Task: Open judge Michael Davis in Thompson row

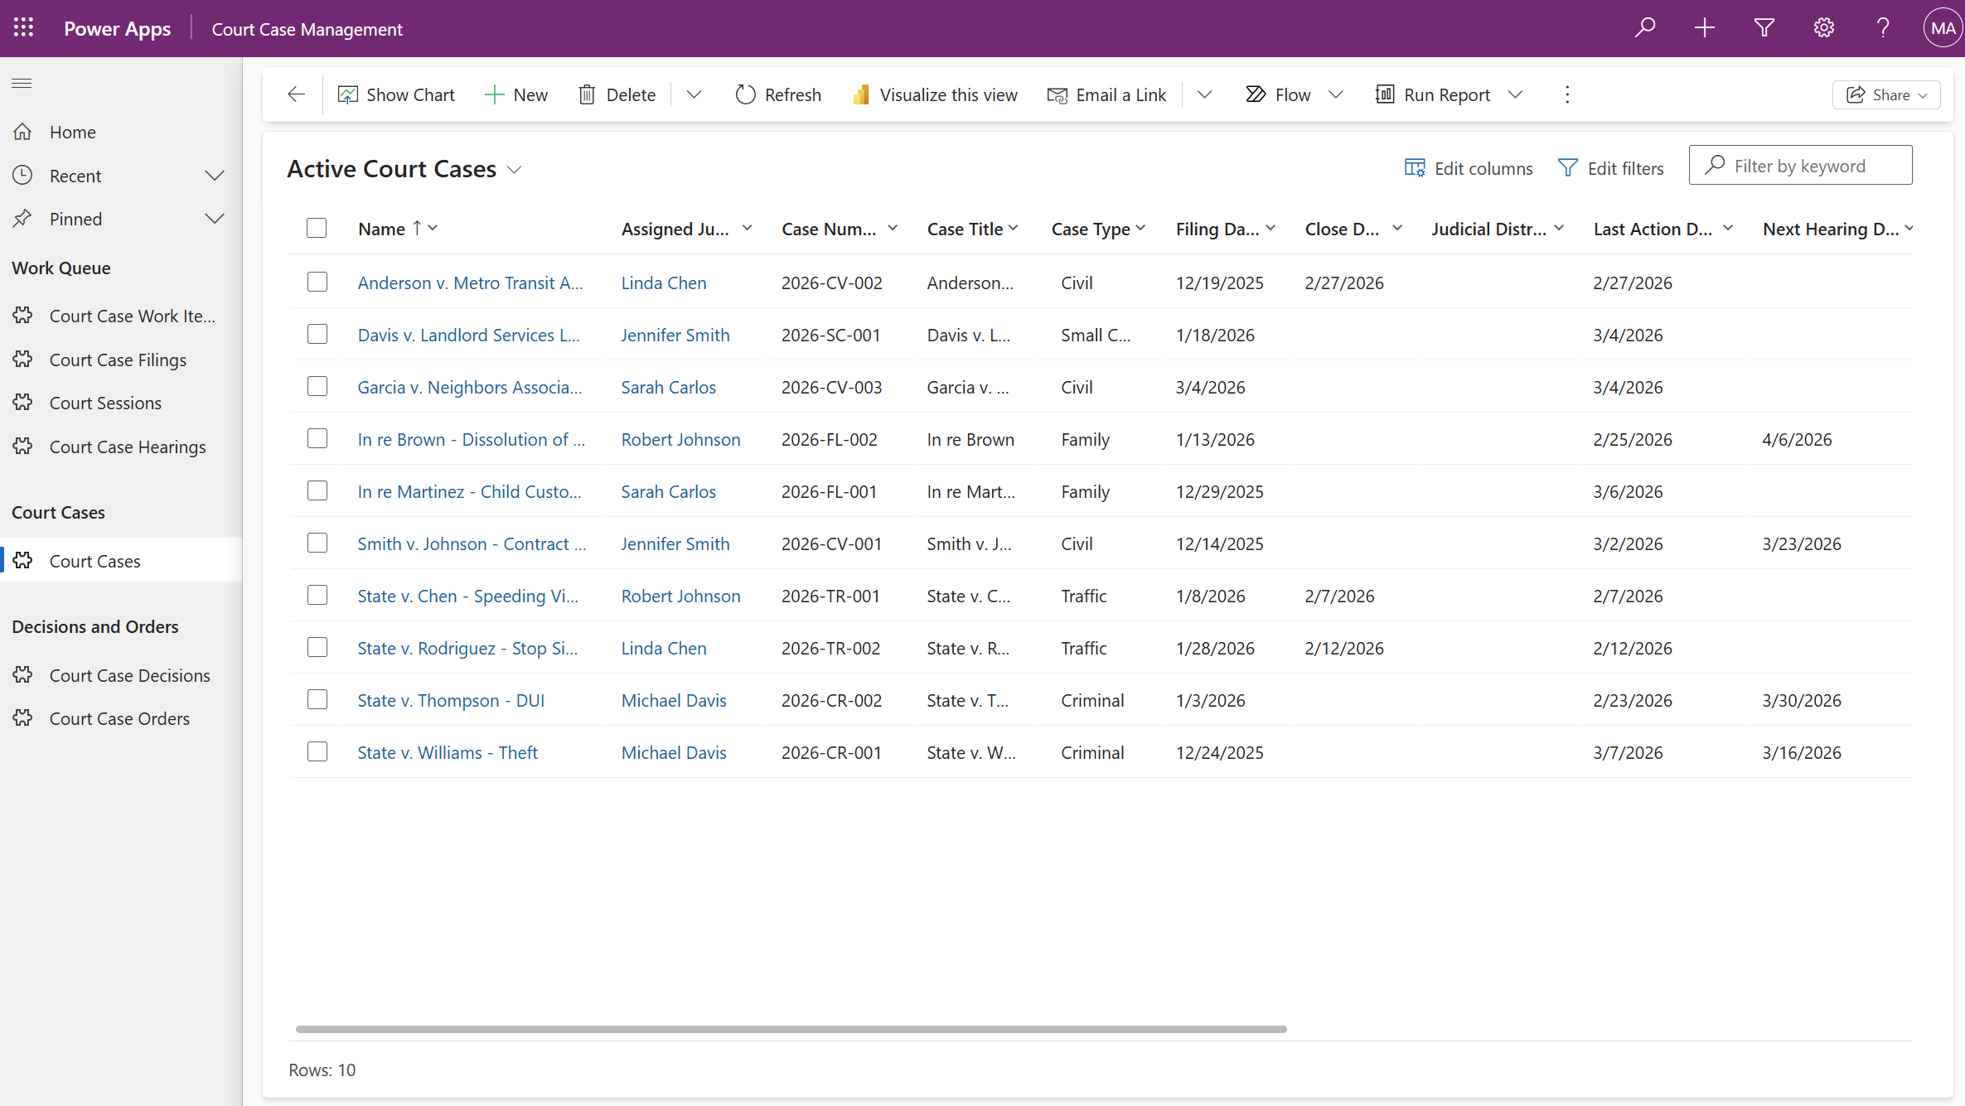Action: point(674,700)
